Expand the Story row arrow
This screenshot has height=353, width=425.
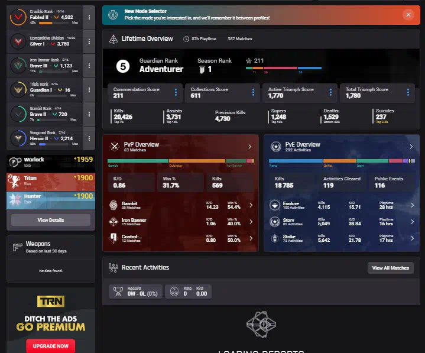(x=412, y=222)
